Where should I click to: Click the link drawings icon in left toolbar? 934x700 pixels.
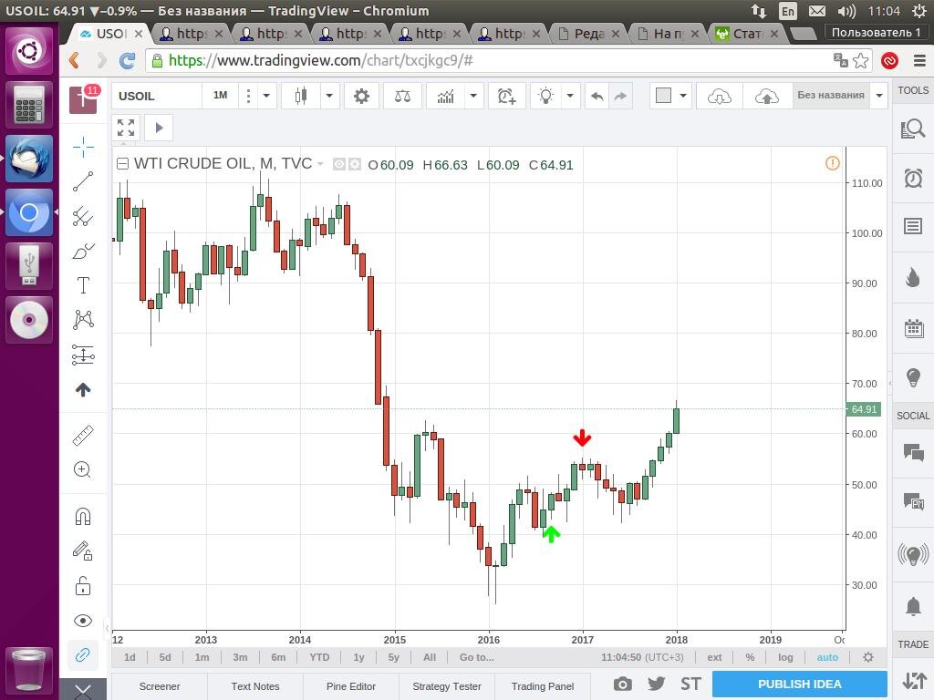pyautogui.click(x=83, y=655)
